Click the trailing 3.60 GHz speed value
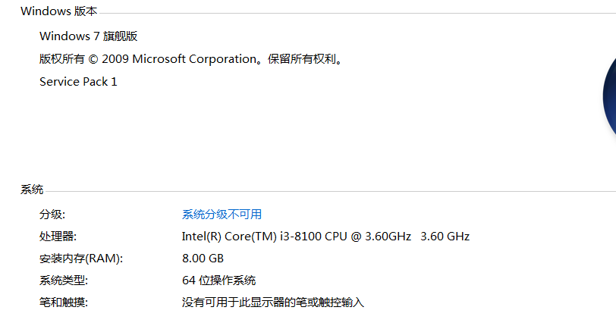The image size is (616, 326). click(x=445, y=237)
